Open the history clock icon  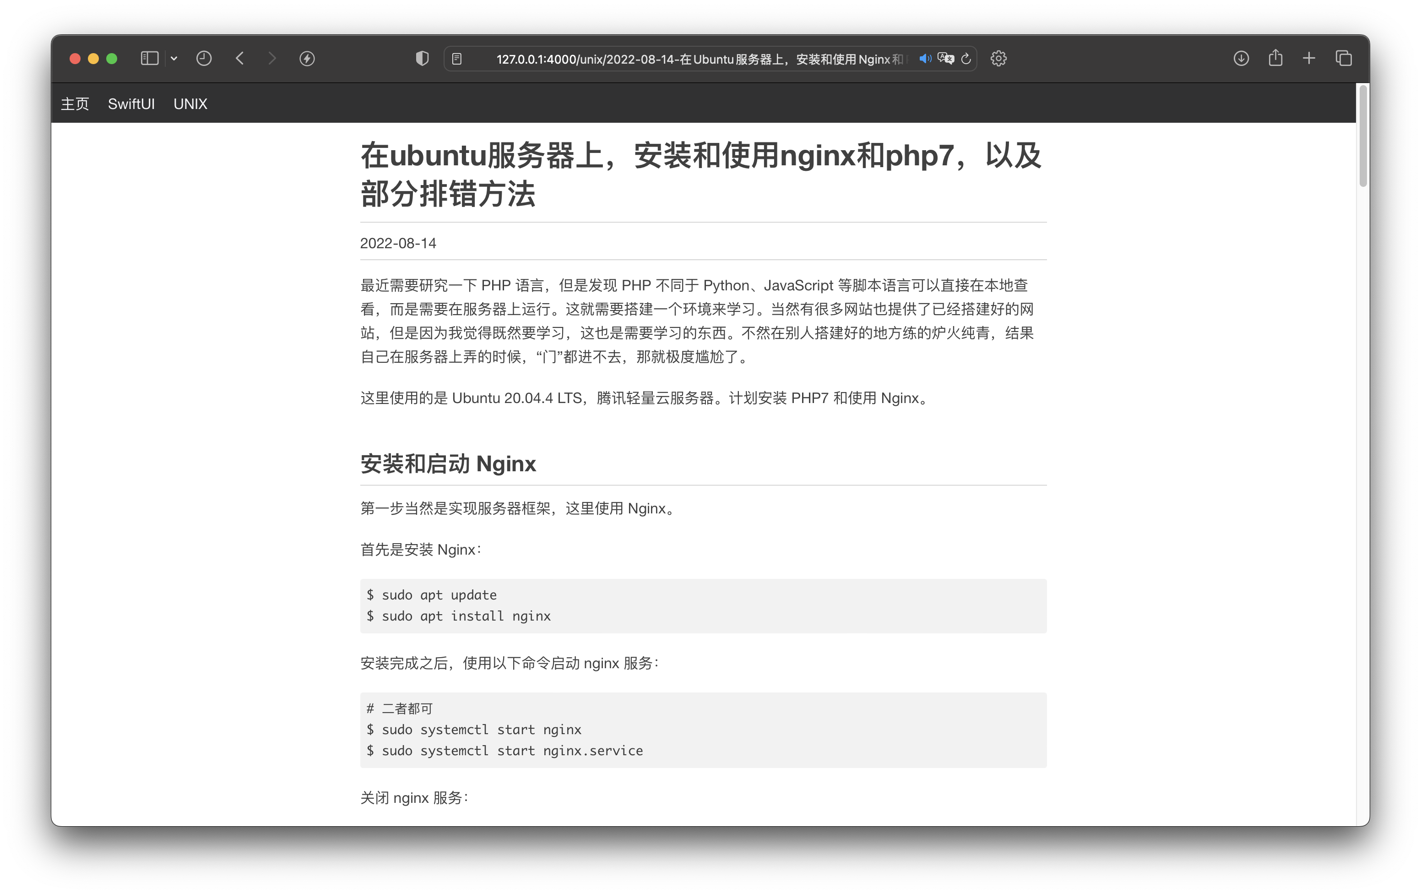tap(204, 59)
